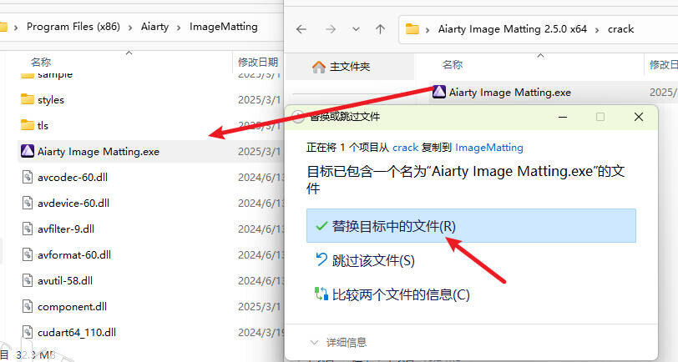The width and height of the screenshot is (678, 362).
Task: Click the compare files icon
Action: click(321, 294)
